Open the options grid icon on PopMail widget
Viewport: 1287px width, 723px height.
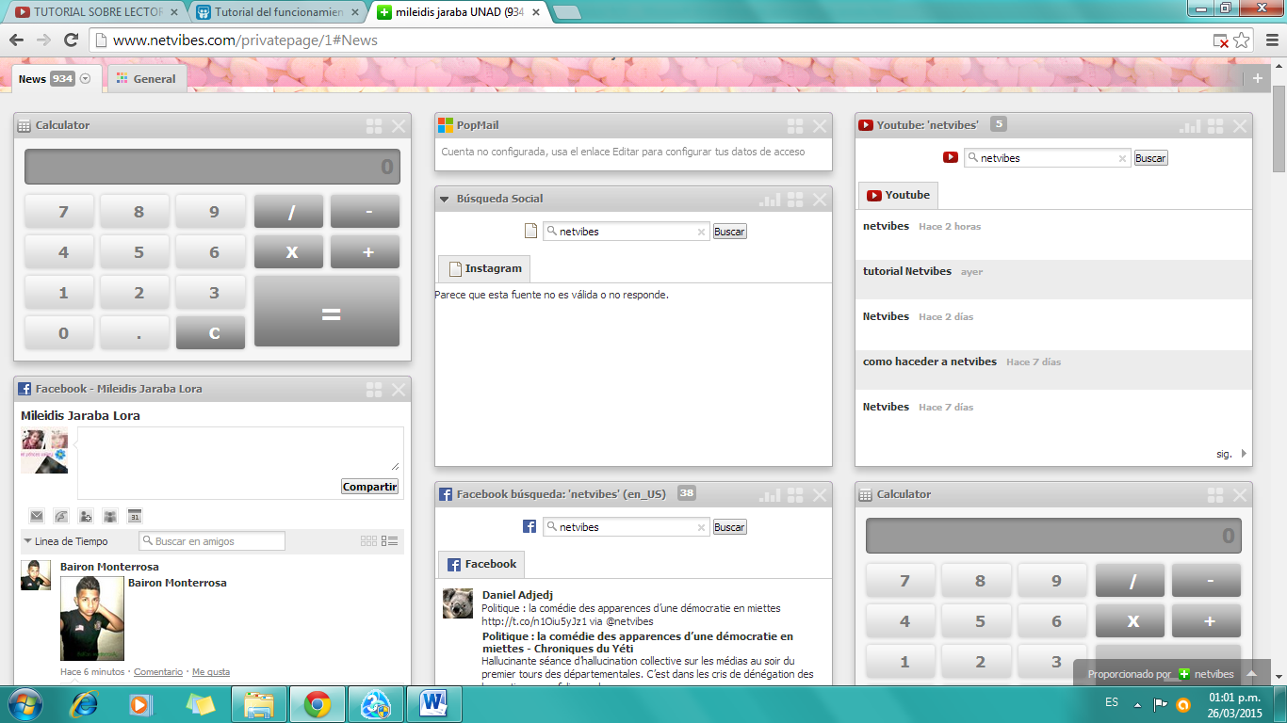795,126
